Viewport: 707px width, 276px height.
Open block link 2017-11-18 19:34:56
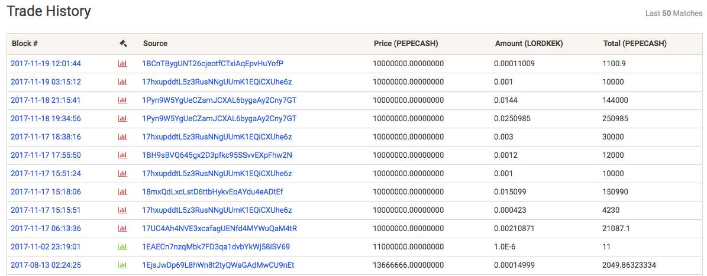coord(46,118)
